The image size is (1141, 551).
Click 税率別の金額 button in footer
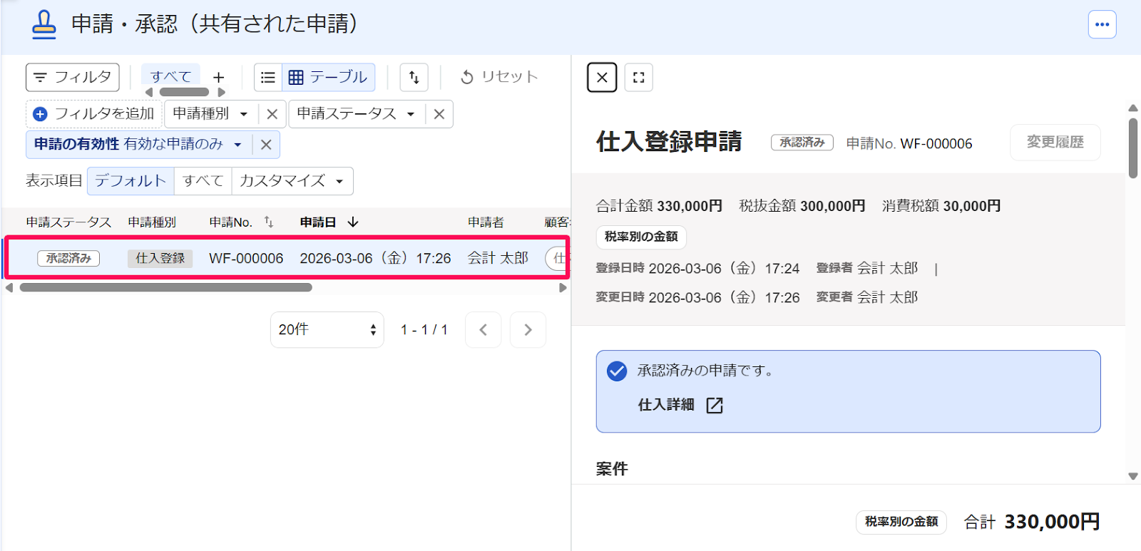(x=901, y=522)
